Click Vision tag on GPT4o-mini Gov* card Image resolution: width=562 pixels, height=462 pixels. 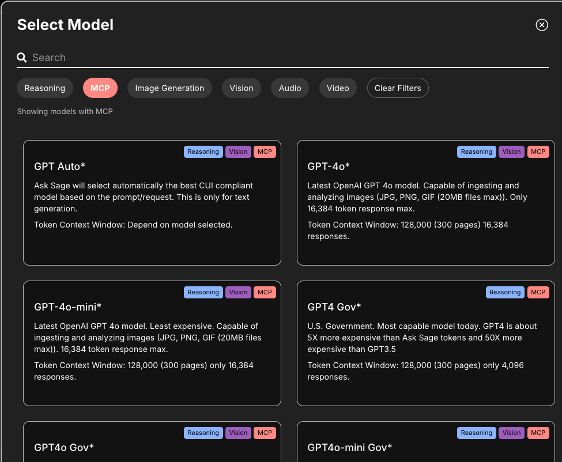pos(511,433)
